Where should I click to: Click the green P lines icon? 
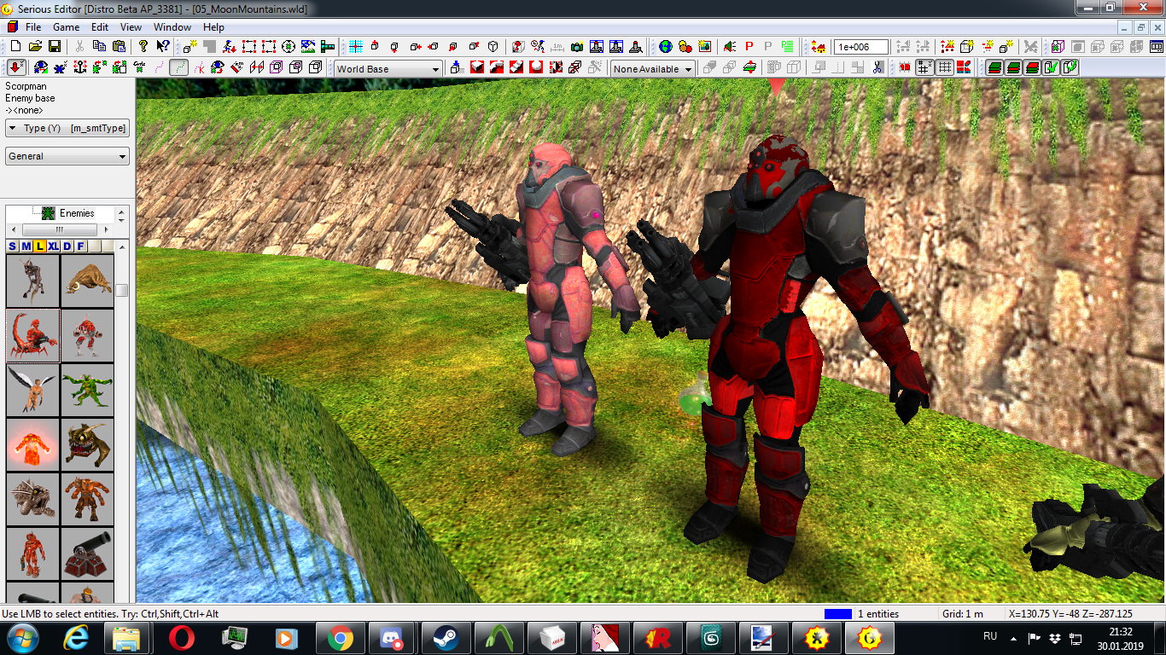[788, 46]
